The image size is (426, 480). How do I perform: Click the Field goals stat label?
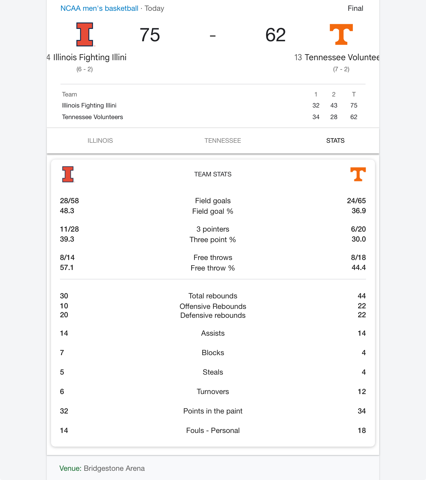pos(213,201)
